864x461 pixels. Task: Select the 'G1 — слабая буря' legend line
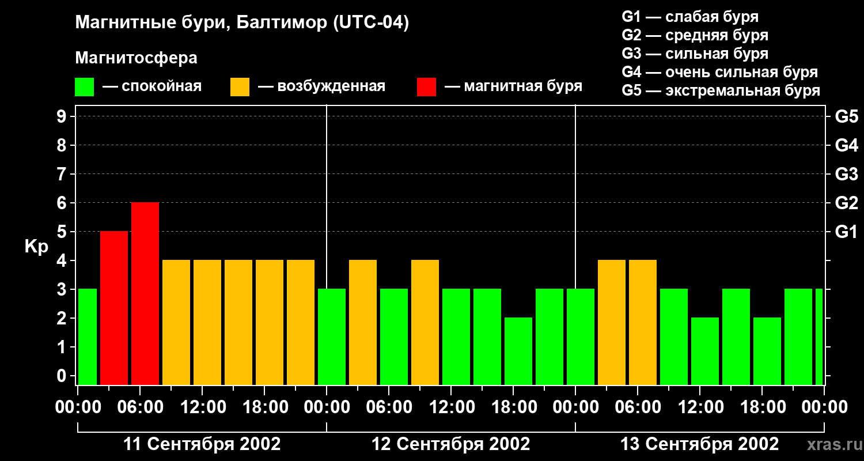click(690, 17)
